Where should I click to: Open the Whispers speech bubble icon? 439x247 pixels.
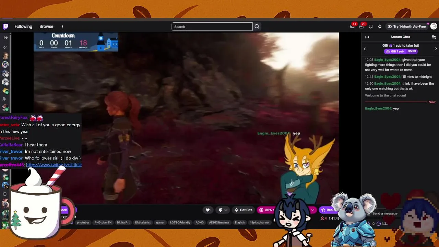tap(371, 26)
